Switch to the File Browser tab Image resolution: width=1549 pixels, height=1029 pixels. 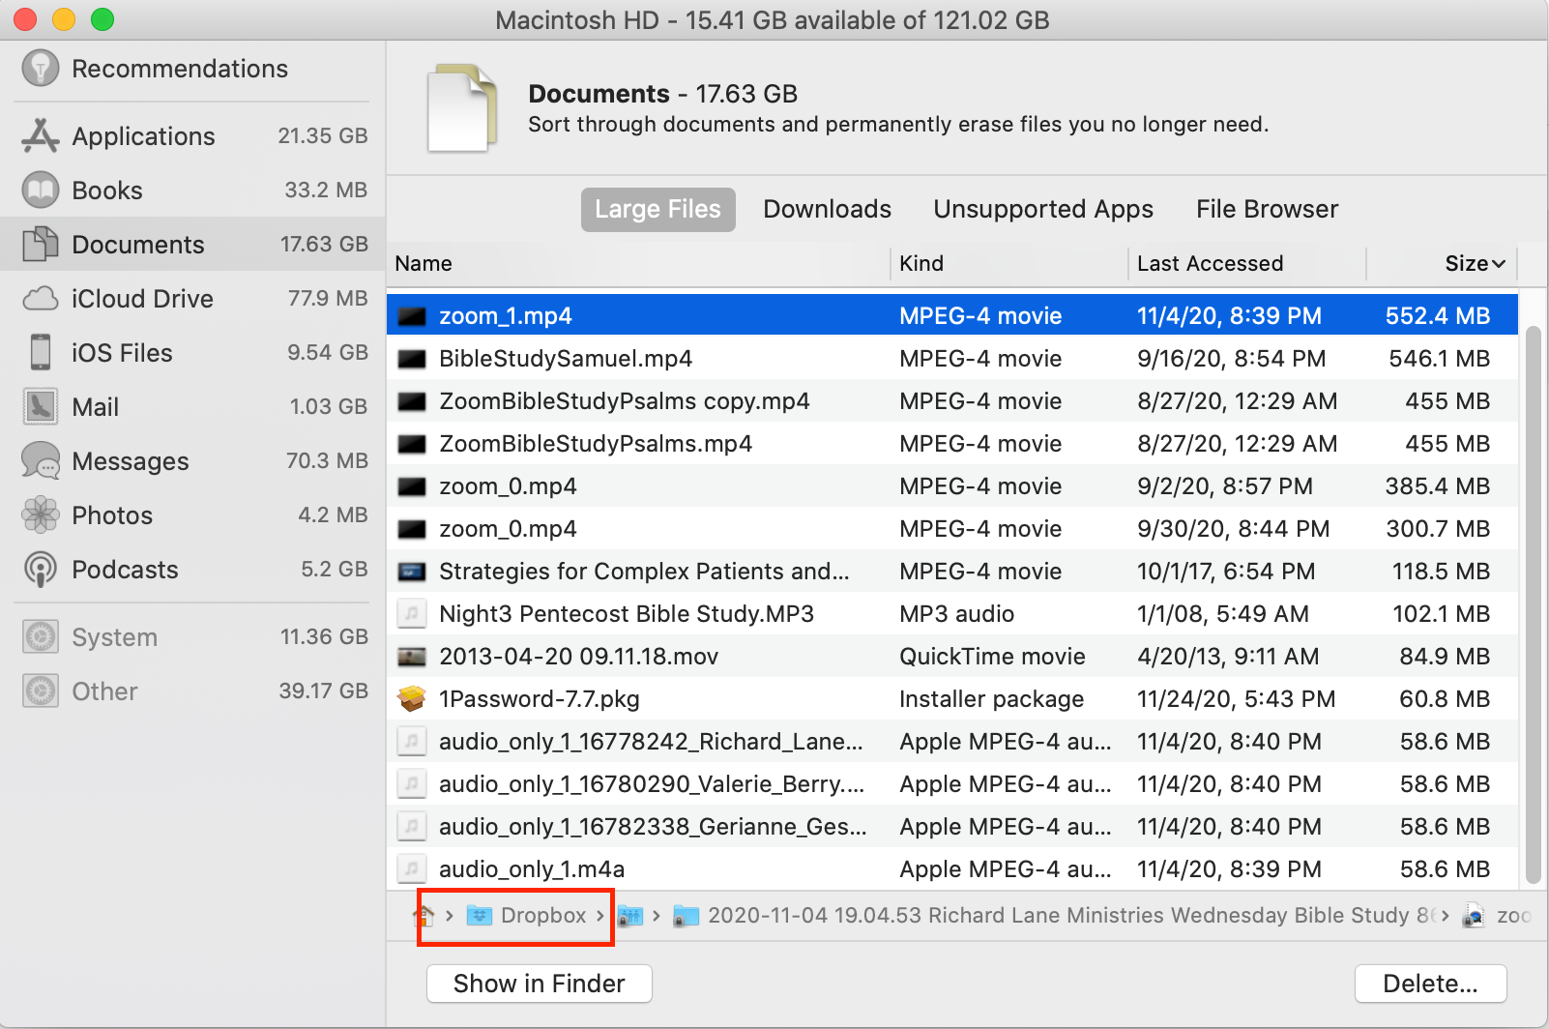click(1267, 210)
